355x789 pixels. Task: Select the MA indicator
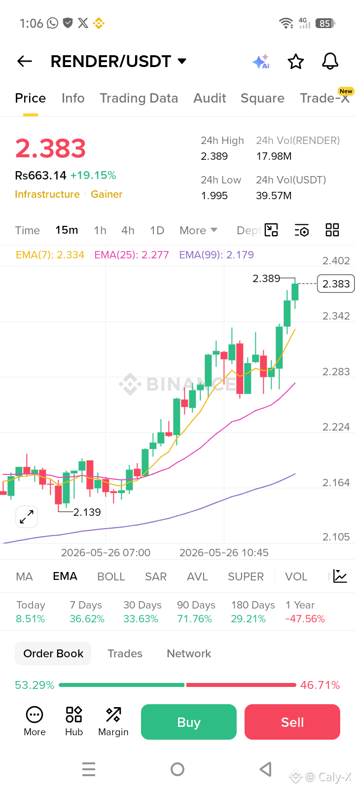click(x=24, y=576)
